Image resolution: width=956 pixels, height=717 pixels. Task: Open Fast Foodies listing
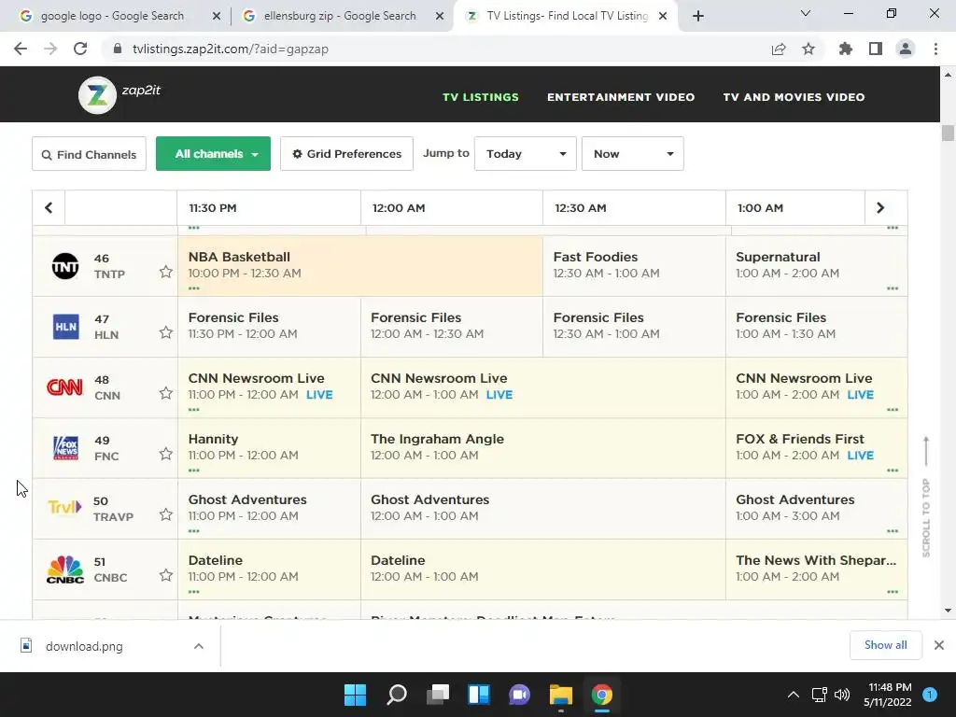click(634, 266)
